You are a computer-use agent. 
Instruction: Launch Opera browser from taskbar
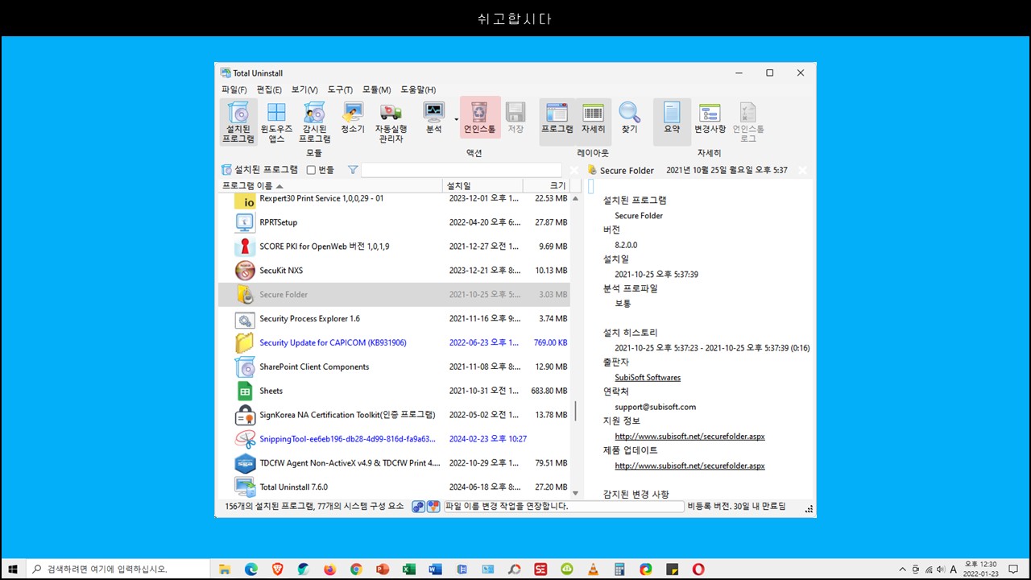(x=698, y=569)
